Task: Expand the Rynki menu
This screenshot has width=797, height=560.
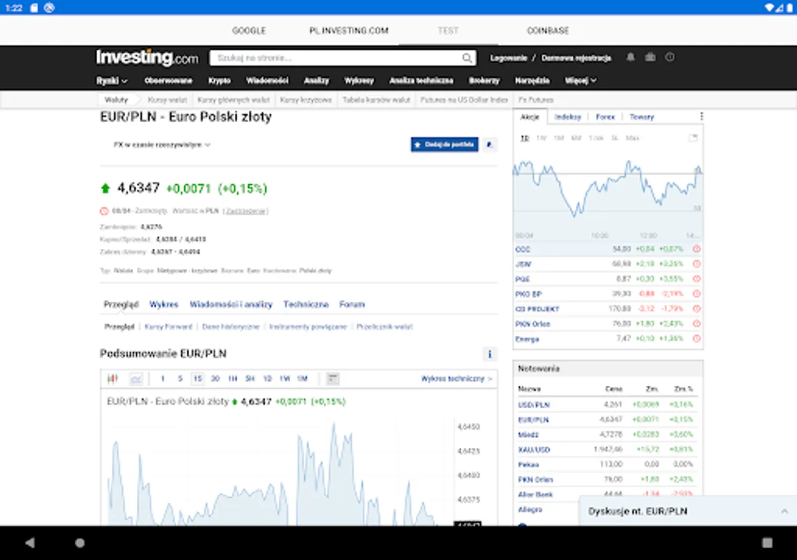Action: point(112,80)
